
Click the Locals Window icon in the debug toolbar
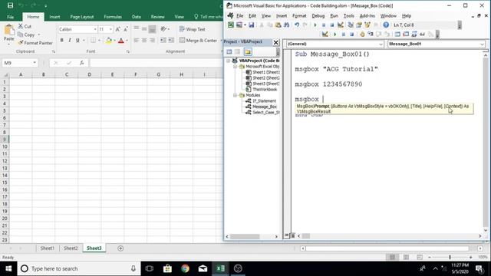click(x=397, y=34)
